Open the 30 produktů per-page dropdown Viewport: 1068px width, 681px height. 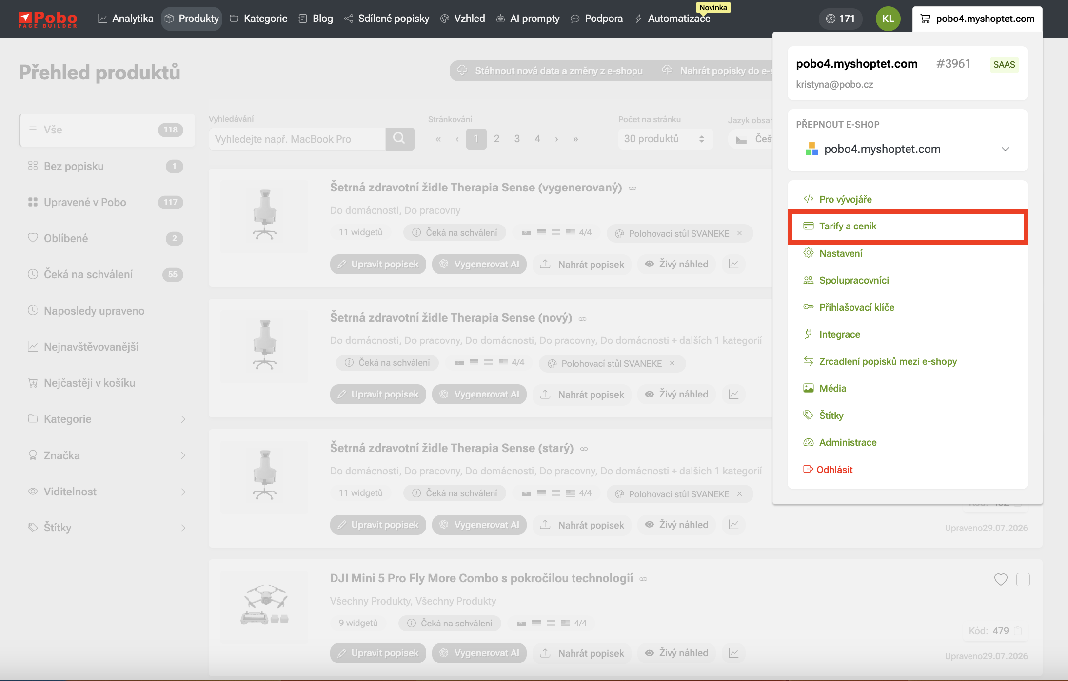click(665, 139)
